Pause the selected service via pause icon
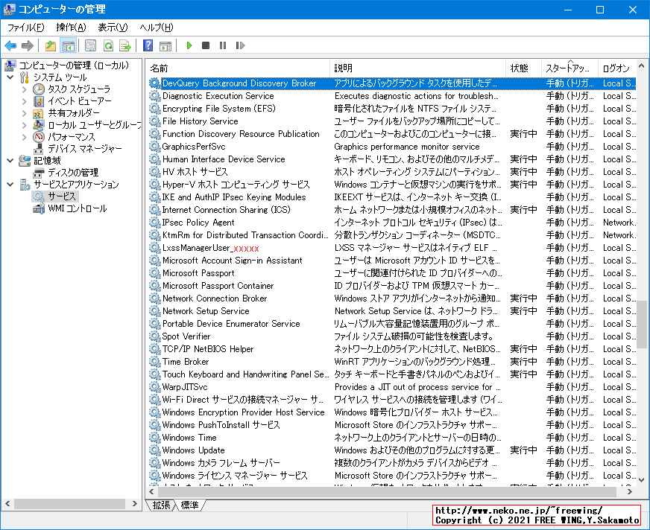 221,45
